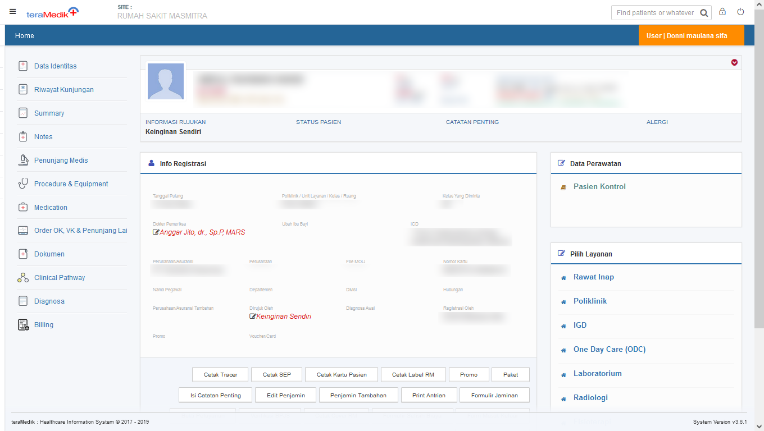
Task: Click the home icon beside Radiologi
Action: (x=563, y=398)
